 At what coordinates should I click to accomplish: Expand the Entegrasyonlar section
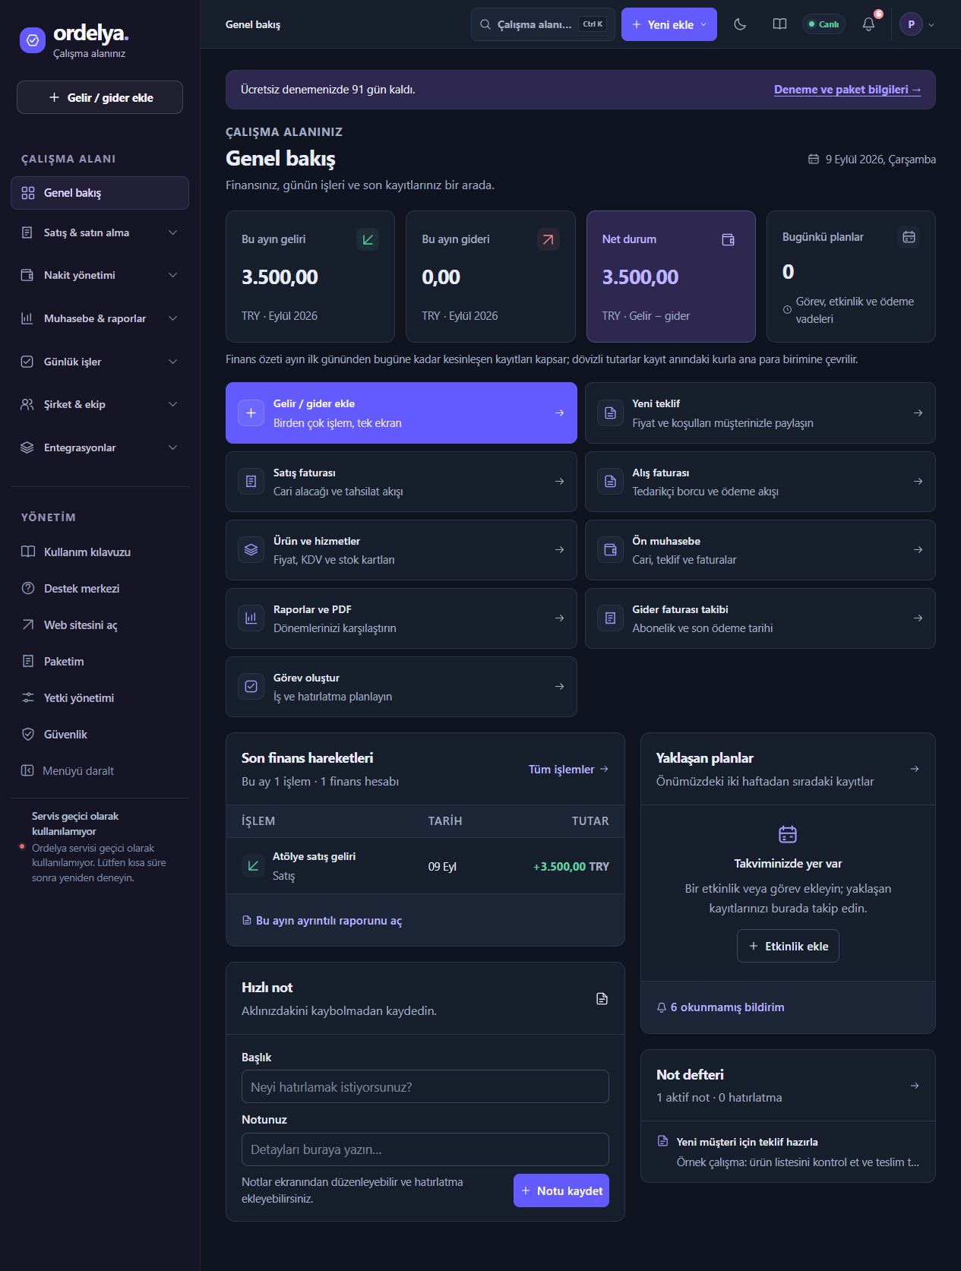point(100,447)
